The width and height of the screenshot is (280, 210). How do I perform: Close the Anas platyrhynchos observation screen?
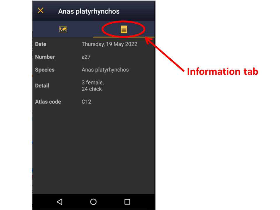(41, 11)
